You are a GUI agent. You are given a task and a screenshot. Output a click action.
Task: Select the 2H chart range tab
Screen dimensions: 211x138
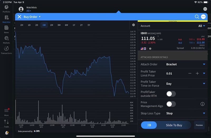point(22,25)
